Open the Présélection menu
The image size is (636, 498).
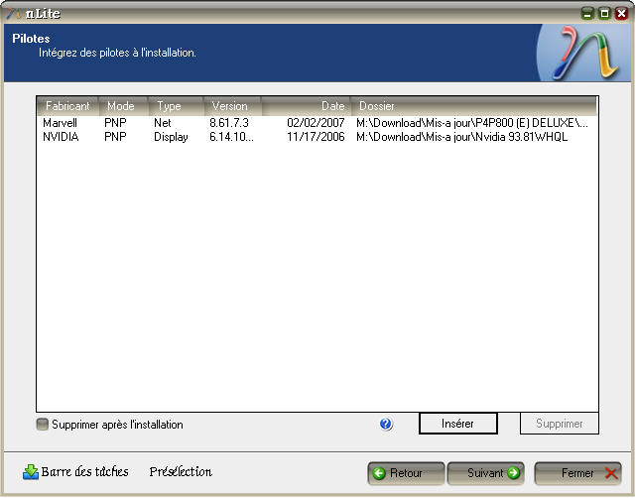(181, 471)
